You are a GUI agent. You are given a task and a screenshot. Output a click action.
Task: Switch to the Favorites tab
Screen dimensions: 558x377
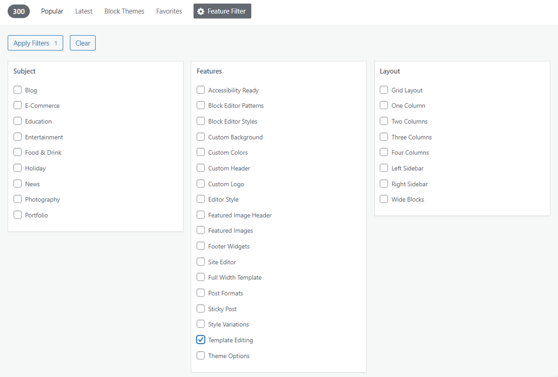click(x=169, y=11)
